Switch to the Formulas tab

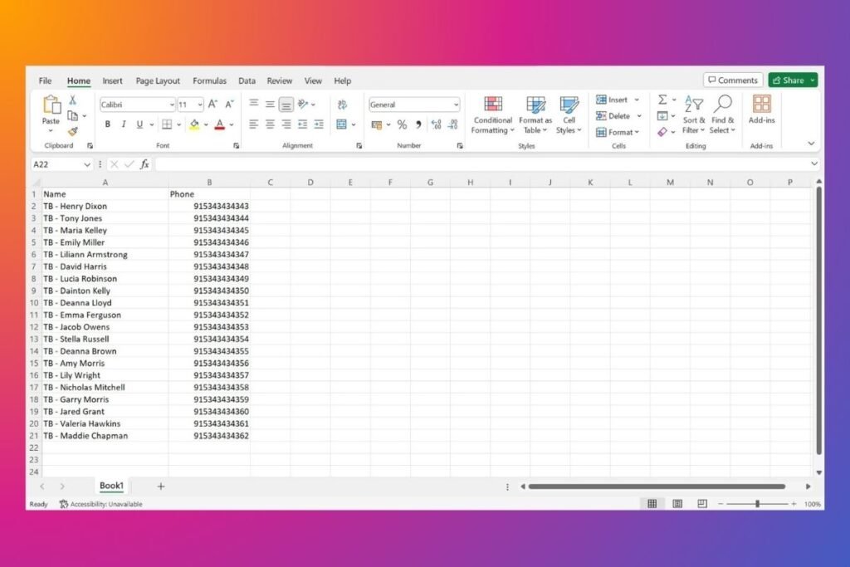coord(210,81)
